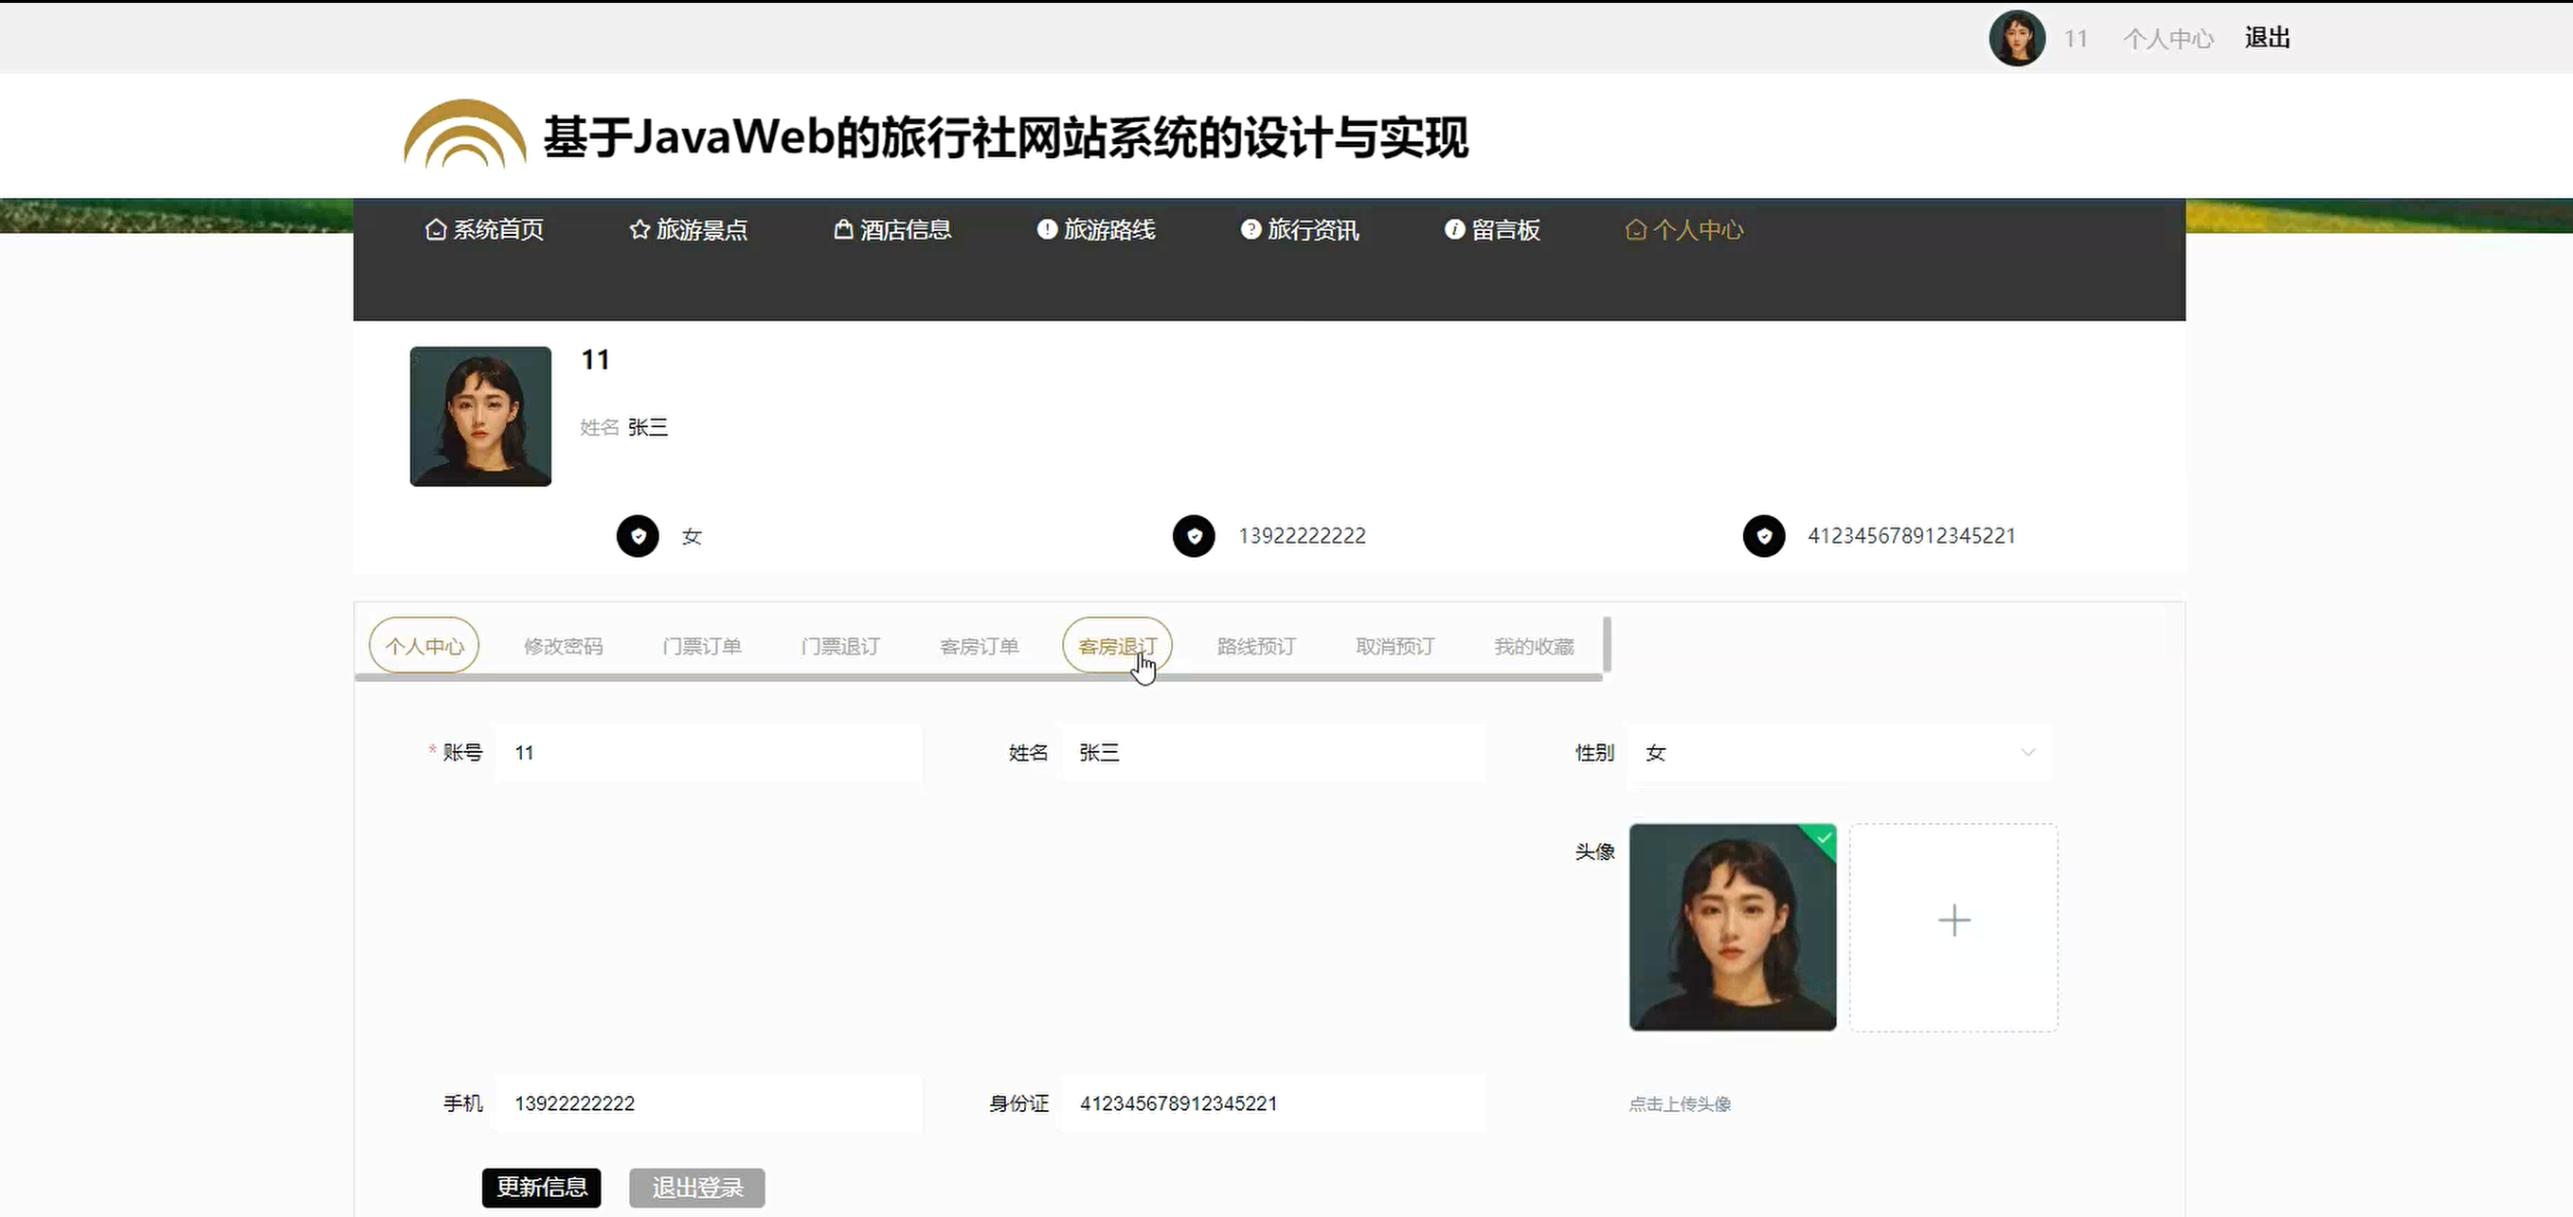The image size is (2573, 1217).
Task: Open 酒店信息 in the navigation bar
Action: point(892,229)
